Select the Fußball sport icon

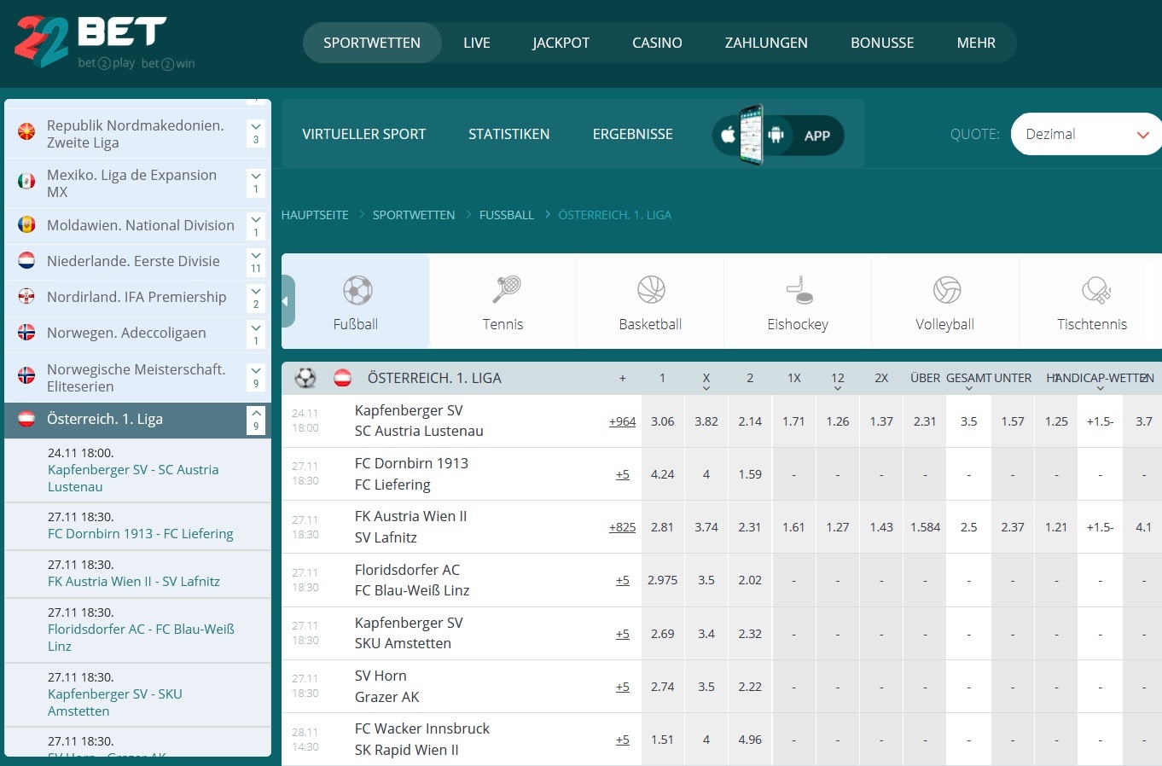pos(356,290)
